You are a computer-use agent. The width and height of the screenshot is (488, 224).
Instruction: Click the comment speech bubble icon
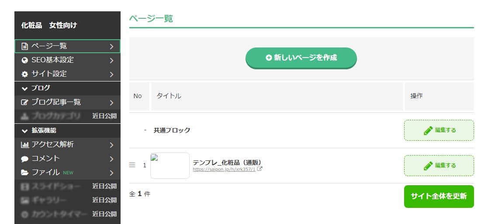(x=25, y=159)
